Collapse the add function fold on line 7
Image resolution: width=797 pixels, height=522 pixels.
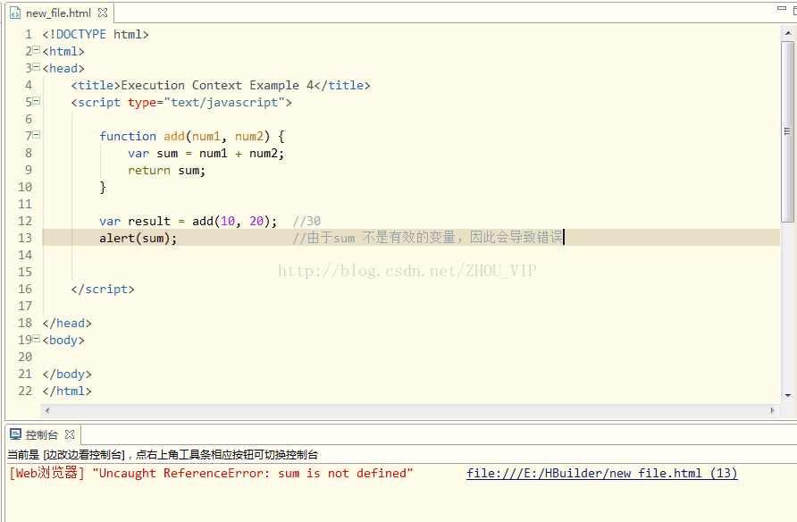click(36, 135)
